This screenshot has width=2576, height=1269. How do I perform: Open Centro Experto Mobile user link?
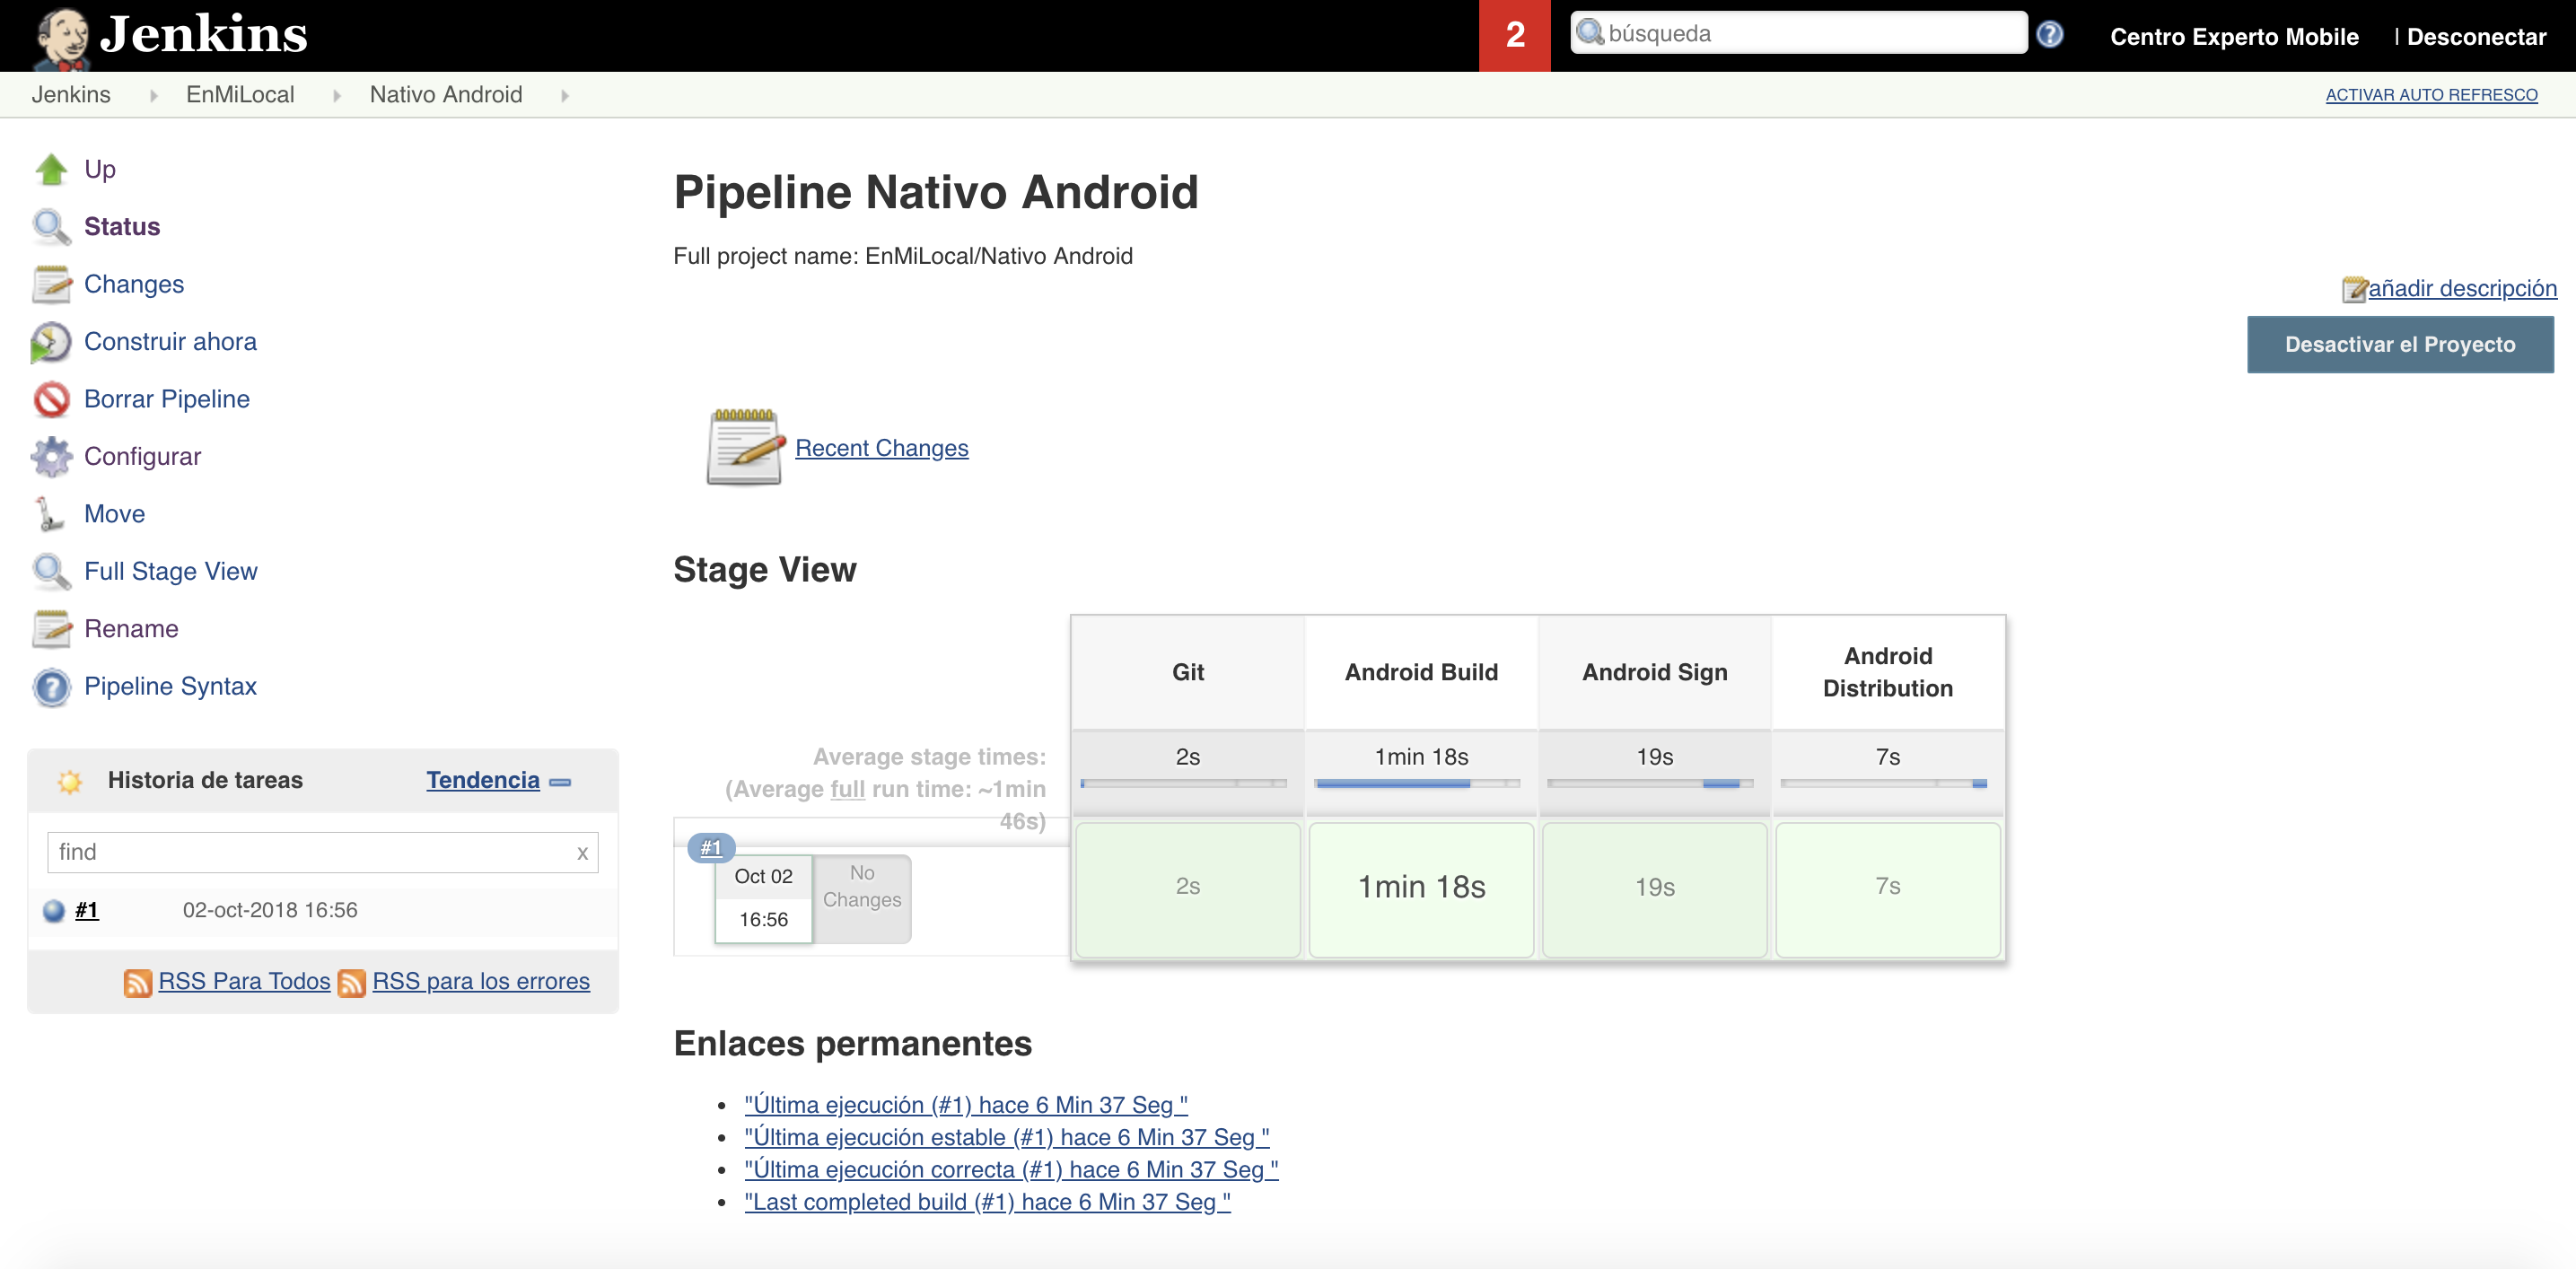pos(2234,37)
